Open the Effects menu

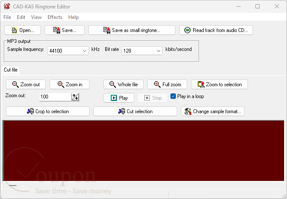(55, 17)
